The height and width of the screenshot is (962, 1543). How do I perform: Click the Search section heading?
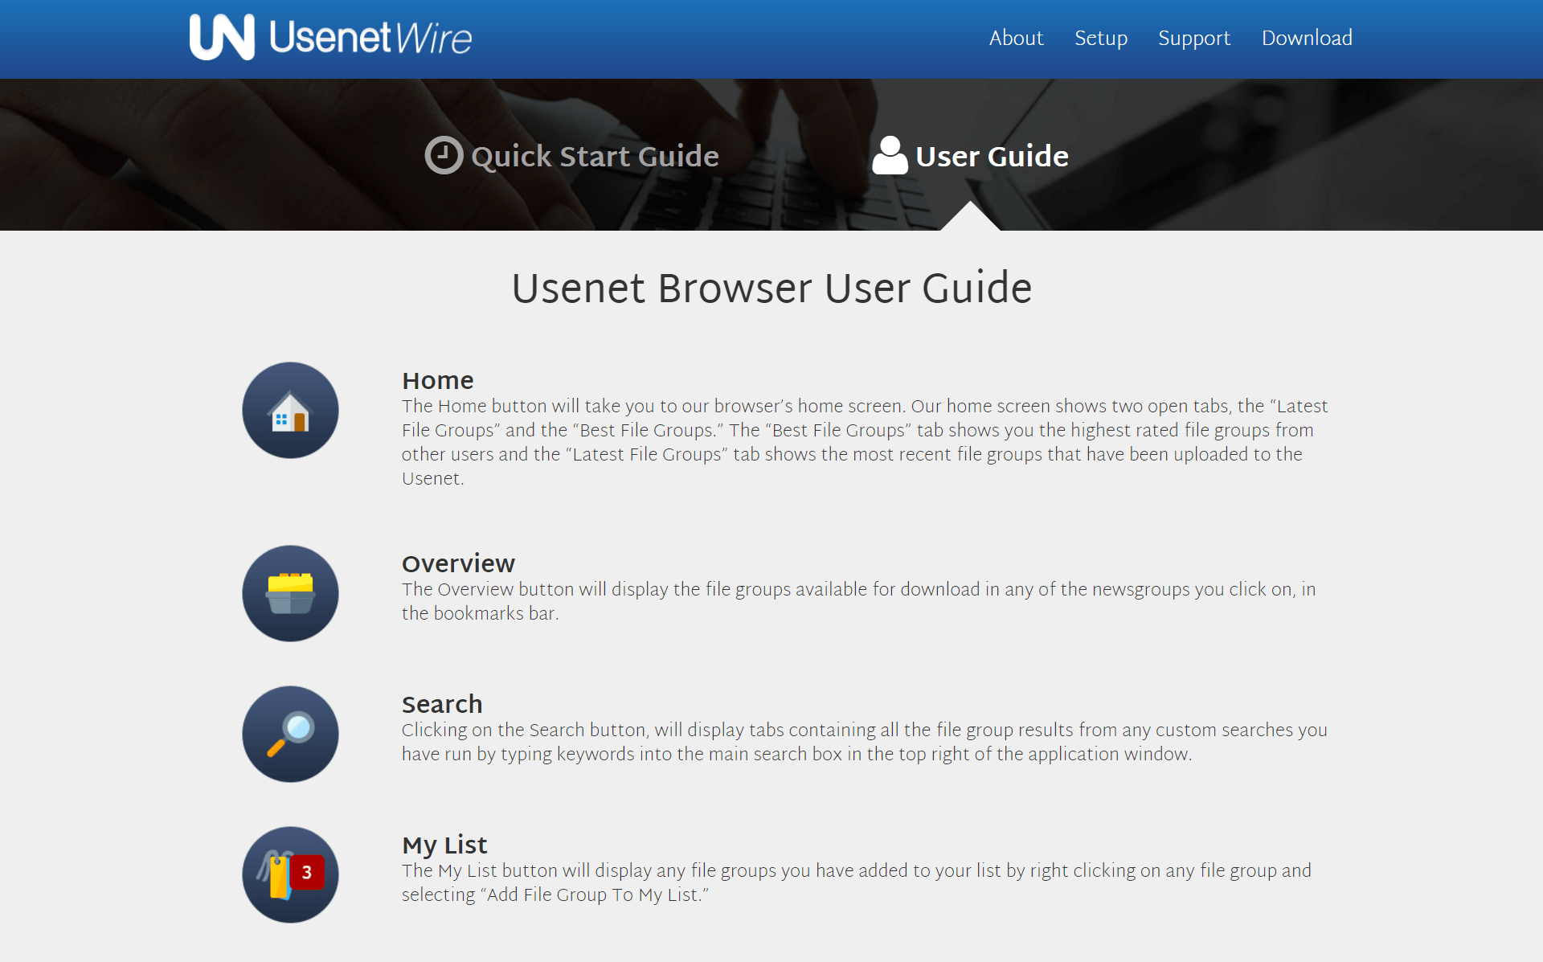[442, 704]
